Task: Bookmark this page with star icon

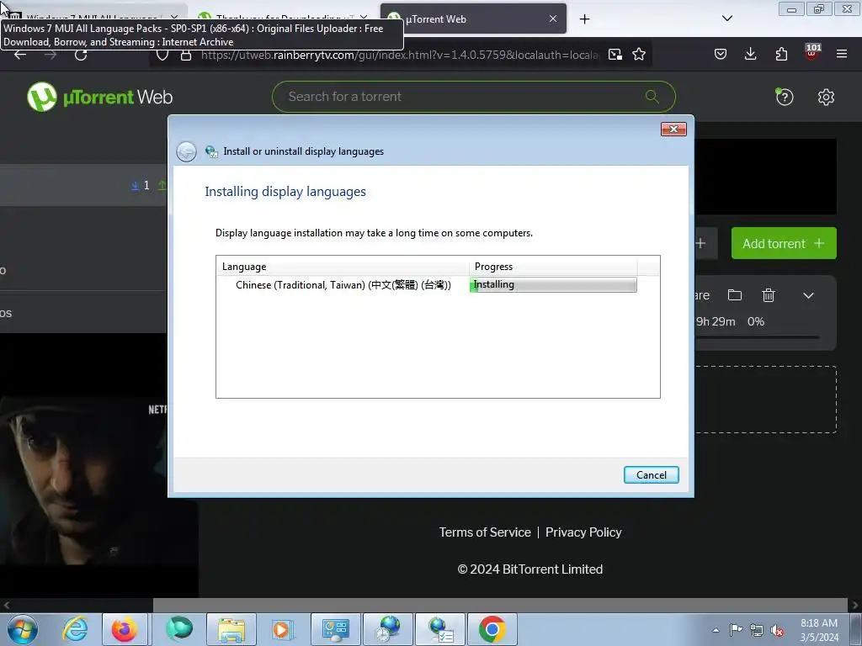Action: (x=638, y=55)
